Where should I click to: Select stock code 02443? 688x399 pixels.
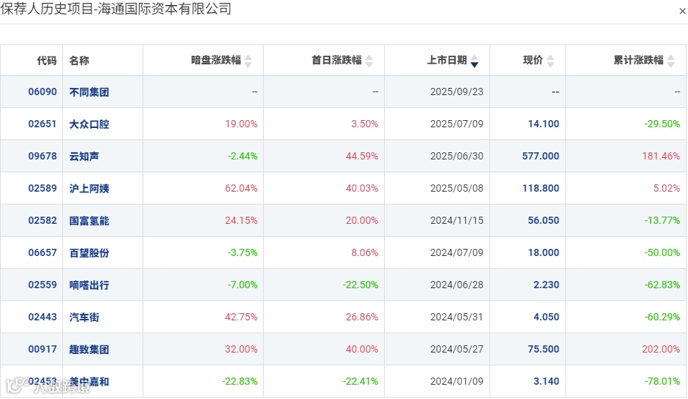tap(42, 317)
